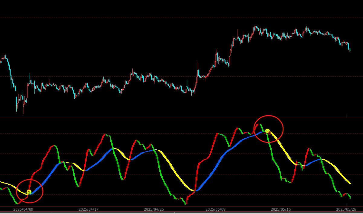Select the topmost dashed horizontal line in price pane
Screen dimensions: 363x214
(181, 17)
